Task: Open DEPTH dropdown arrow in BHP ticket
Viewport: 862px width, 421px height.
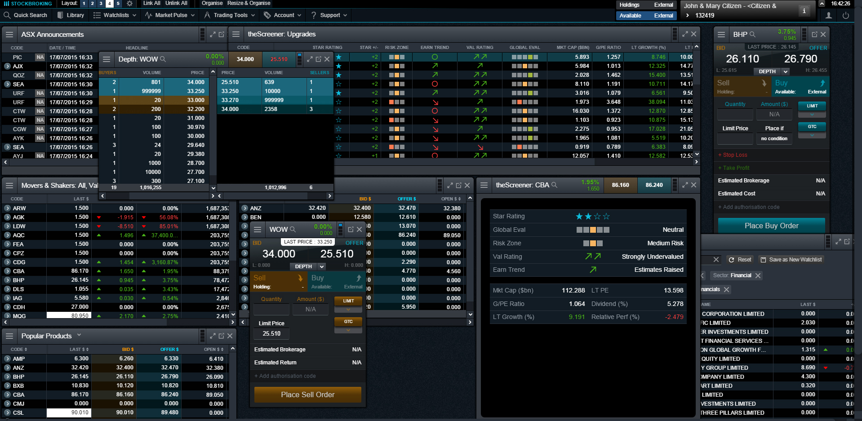Action: click(785, 71)
